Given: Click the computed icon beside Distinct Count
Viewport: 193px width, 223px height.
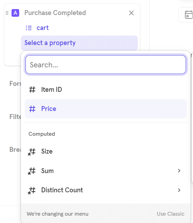Looking at the screenshot, I should [32, 191].
